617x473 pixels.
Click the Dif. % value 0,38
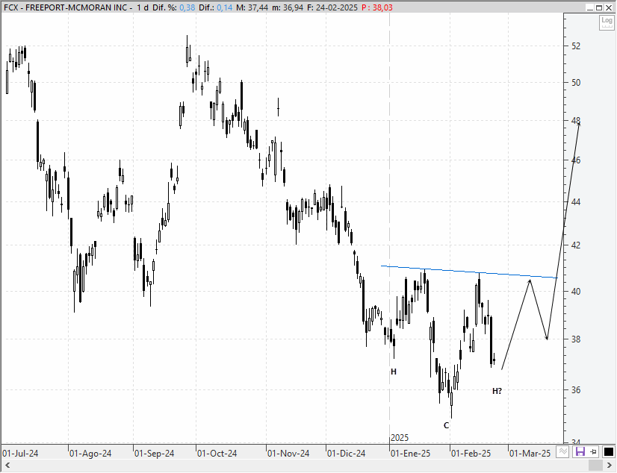[187, 7]
